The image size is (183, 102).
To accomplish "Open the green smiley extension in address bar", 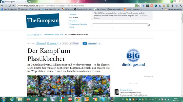I will click(136, 6).
